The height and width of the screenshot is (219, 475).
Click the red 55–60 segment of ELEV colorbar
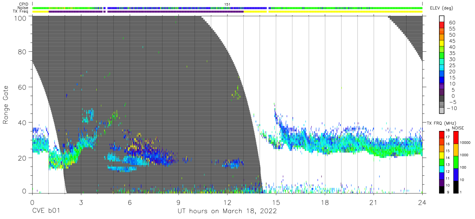coord(442,25)
